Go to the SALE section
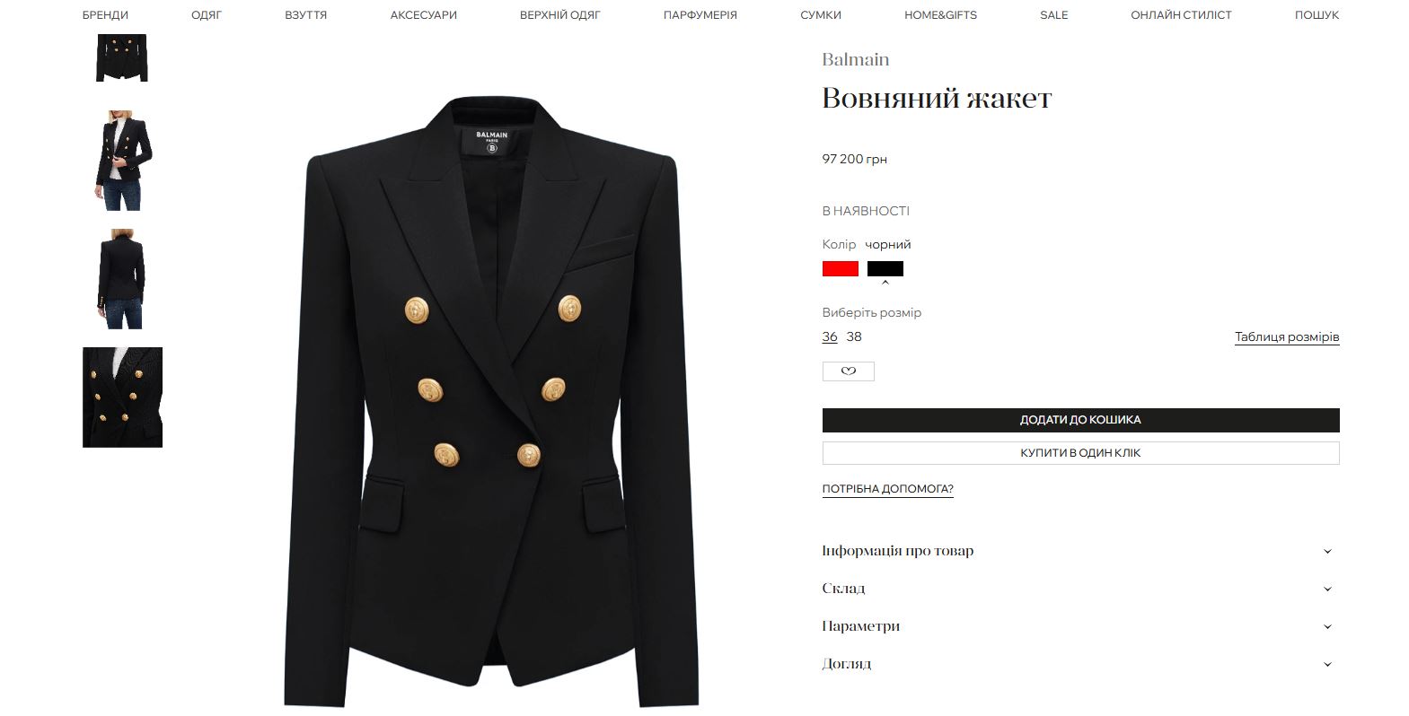Viewport: 1409px width, 716px height. tap(1053, 15)
